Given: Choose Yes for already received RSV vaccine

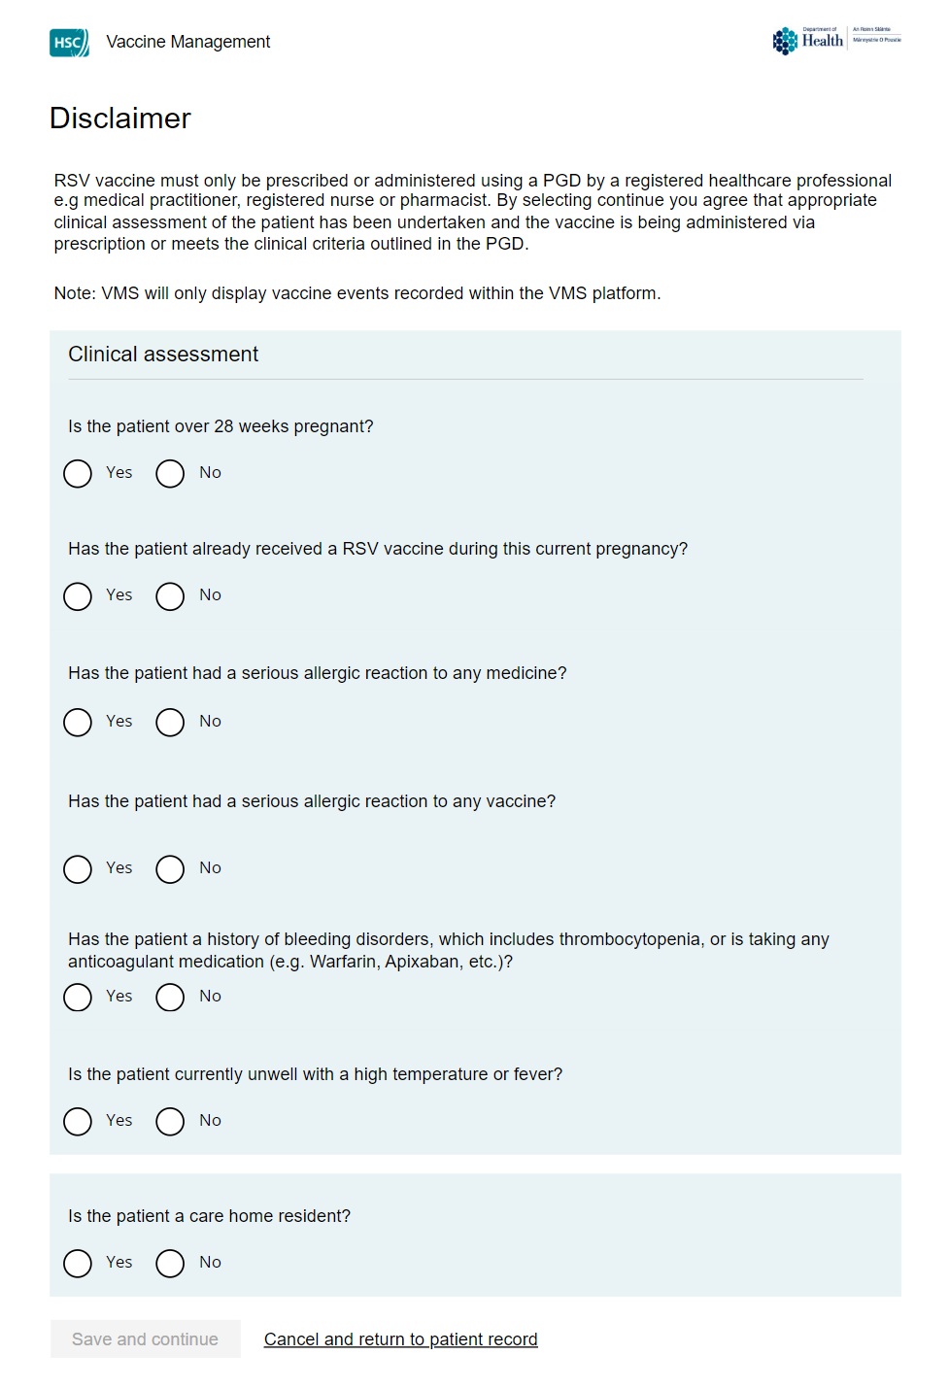Looking at the screenshot, I should [x=78, y=596].
